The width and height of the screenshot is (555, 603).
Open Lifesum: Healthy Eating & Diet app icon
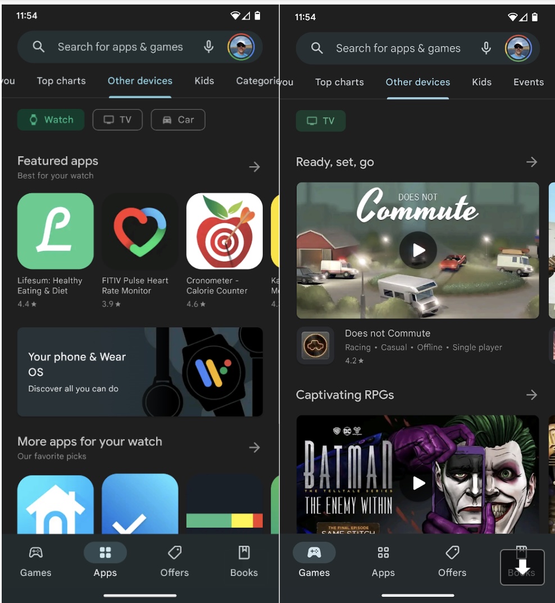click(x=56, y=231)
